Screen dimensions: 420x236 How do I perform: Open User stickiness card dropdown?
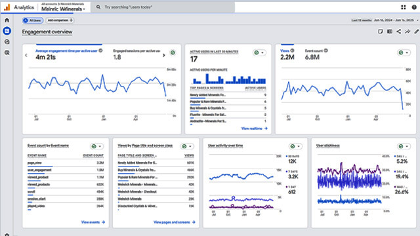[404, 146]
